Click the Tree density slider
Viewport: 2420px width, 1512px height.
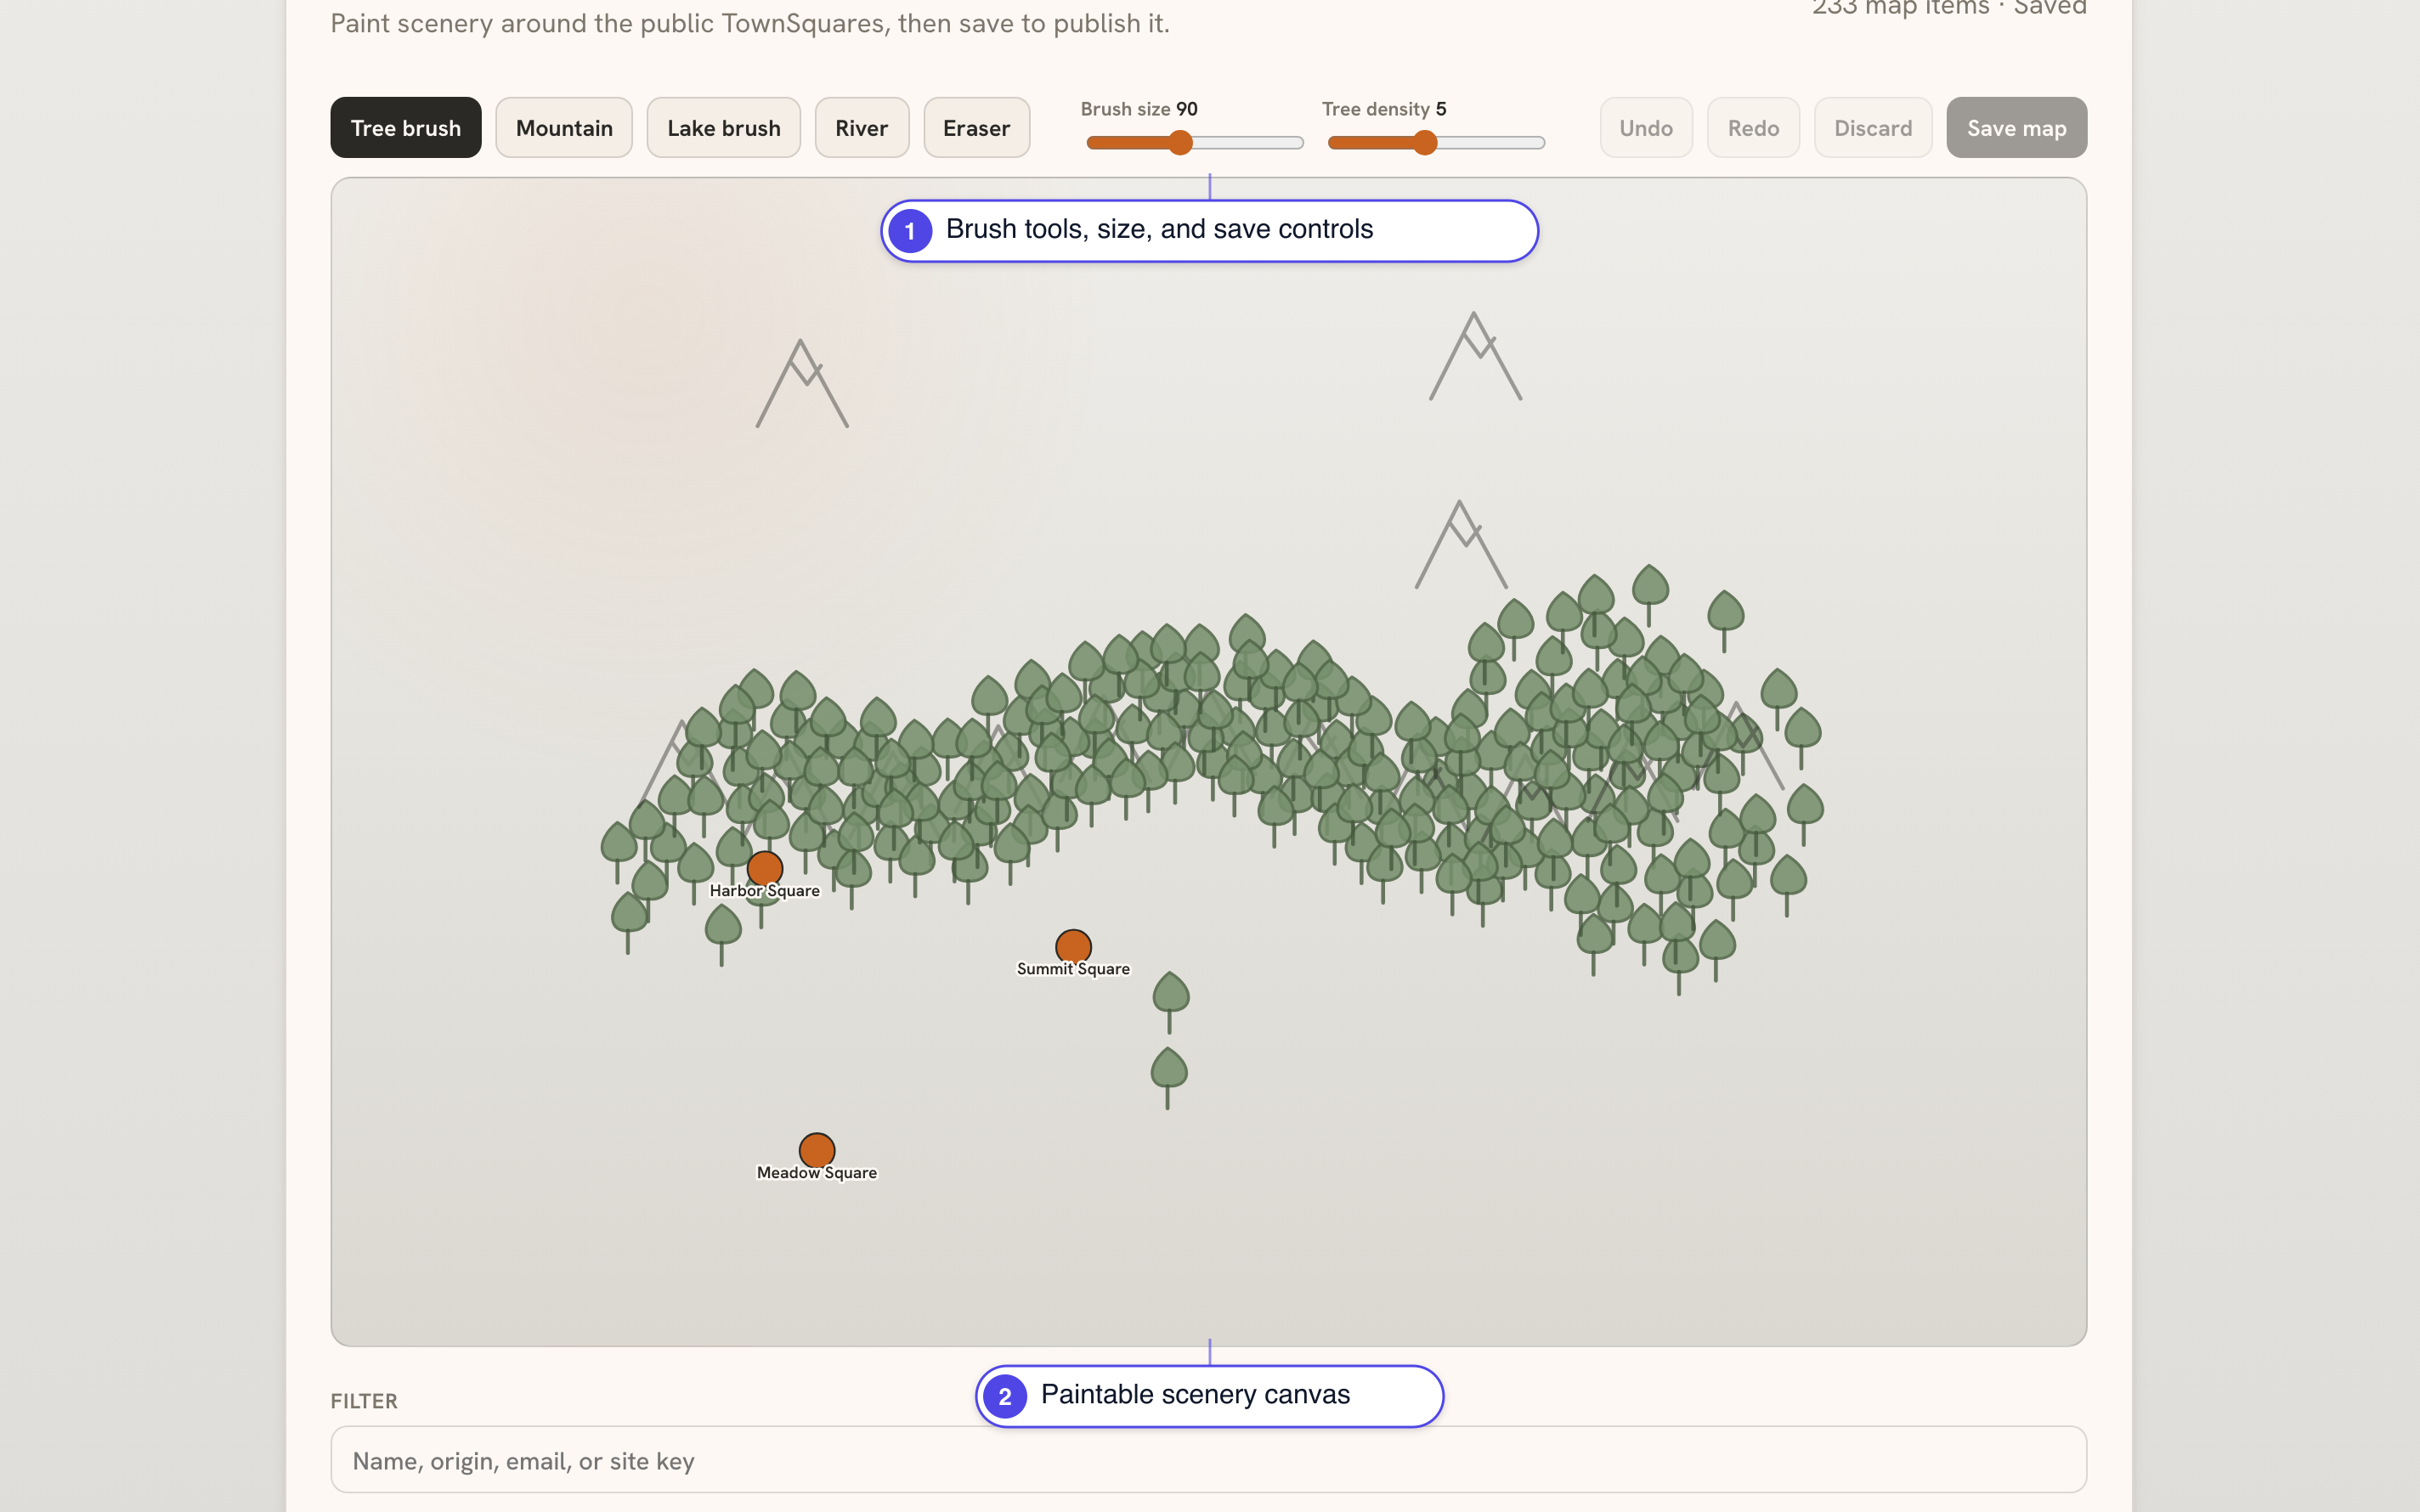[x=1435, y=142]
